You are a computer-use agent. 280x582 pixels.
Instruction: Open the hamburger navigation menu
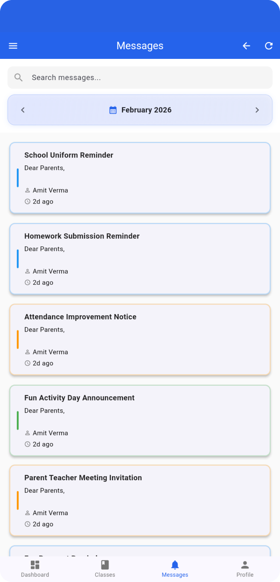(13, 46)
